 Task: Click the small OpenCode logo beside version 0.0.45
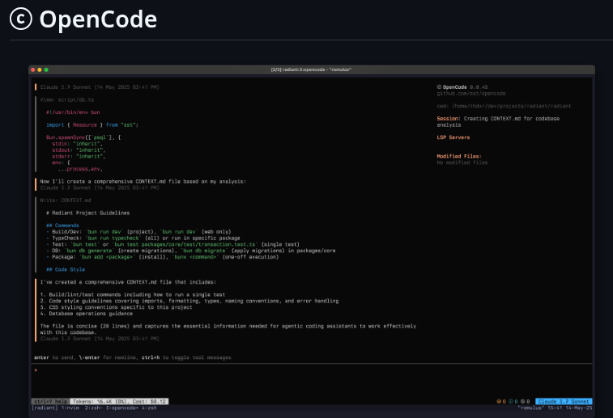click(439, 87)
